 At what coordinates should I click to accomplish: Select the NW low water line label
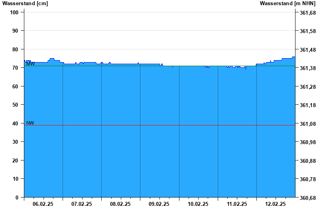30,123
